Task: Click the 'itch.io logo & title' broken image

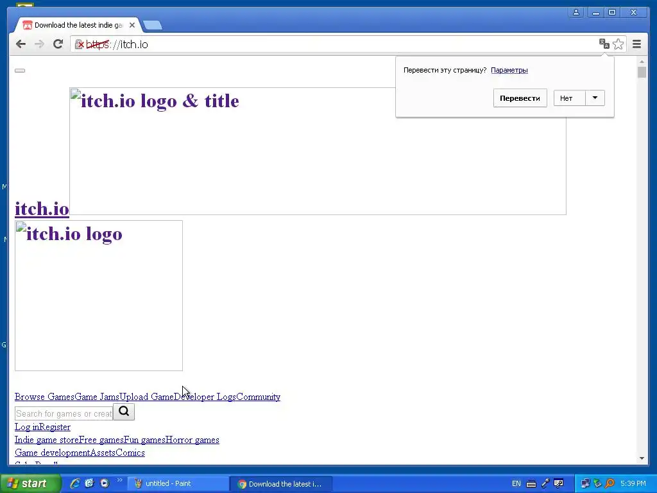Action: 318,151
